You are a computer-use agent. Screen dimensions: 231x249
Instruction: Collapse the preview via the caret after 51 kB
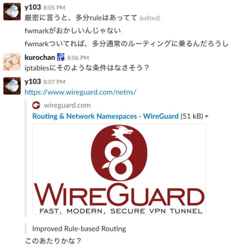[x=207, y=117]
